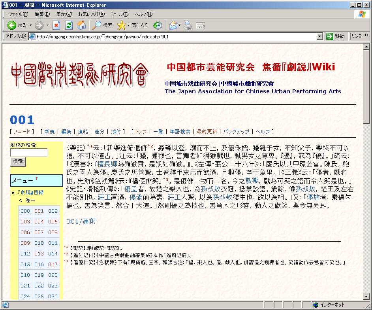Viewport: 372px width, 310px height.
Task: Click the History icon in toolbar
Action: (158, 25)
